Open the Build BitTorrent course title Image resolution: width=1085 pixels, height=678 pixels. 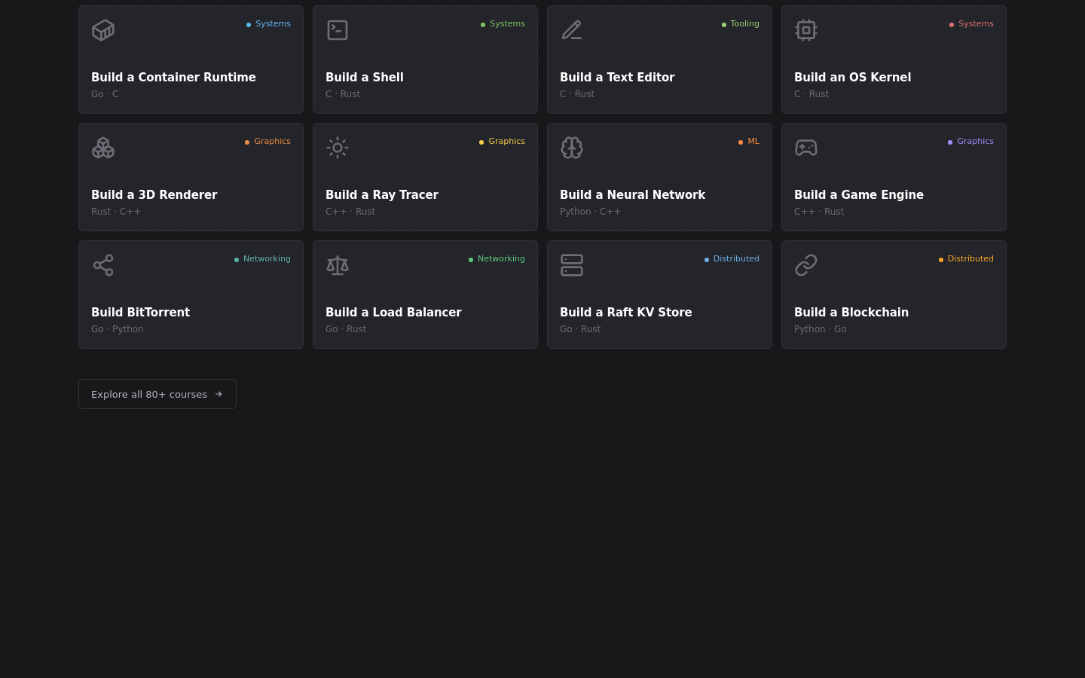pos(140,312)
